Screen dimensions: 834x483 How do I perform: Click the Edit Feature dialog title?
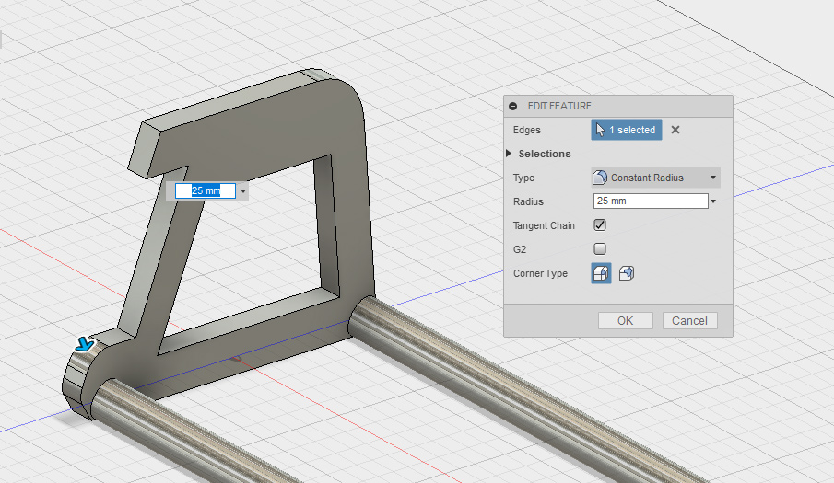559,106
